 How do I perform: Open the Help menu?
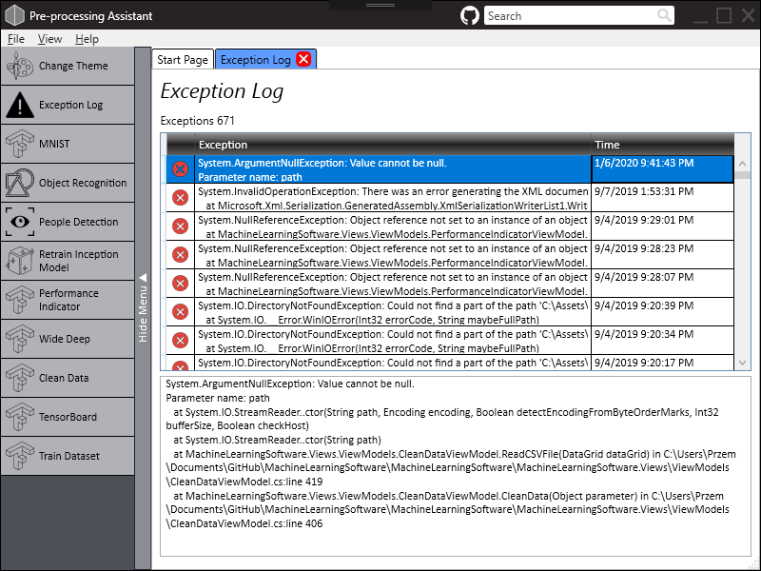click(x=87, y=39)
